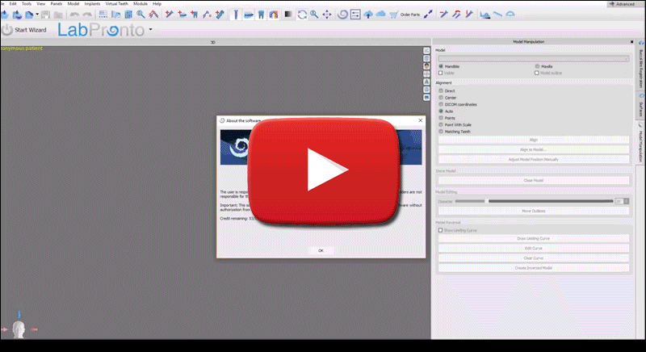Viewport: 646px width, 352px height.
Task: Click the Align button
Action: pyautogui.click(x=534, y=140)
